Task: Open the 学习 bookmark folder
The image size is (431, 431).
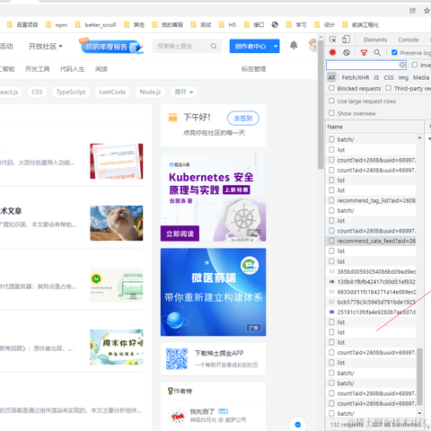Action: 296,25
